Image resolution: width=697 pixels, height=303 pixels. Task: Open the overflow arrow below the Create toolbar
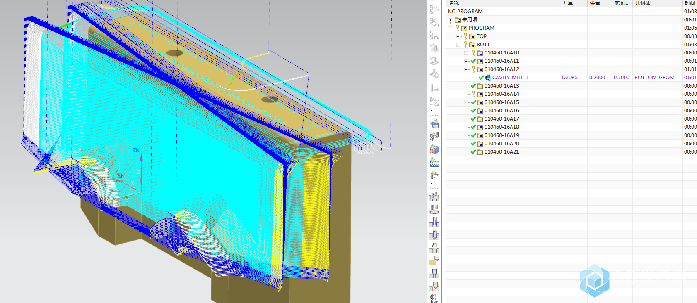(x=432, y=184)
